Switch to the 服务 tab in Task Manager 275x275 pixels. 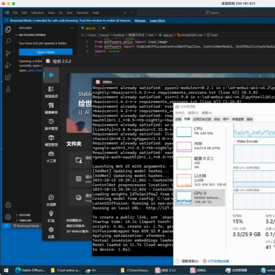click(x=249, y=119)
